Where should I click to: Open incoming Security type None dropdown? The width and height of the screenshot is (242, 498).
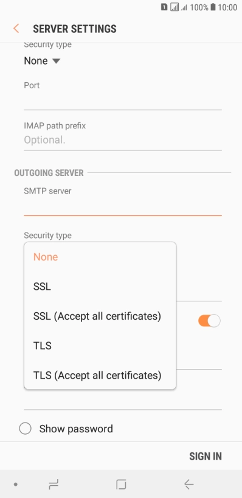[x=42, y=61]
